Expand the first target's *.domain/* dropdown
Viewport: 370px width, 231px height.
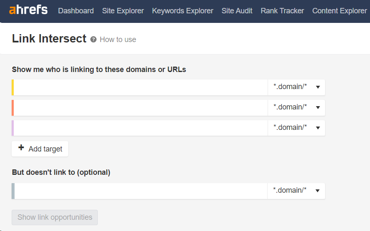296,87
